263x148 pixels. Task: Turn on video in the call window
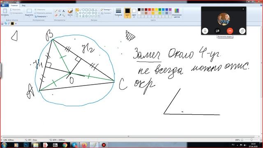[x=217, y=31]
